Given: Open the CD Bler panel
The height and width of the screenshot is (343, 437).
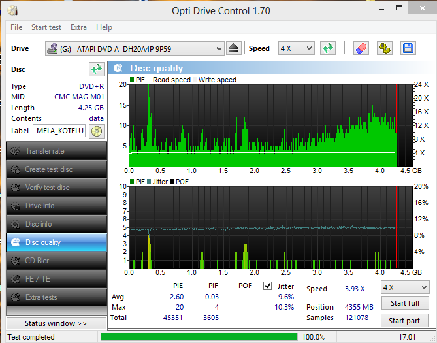Looking at the screenshot, I should tap(57, 261).
